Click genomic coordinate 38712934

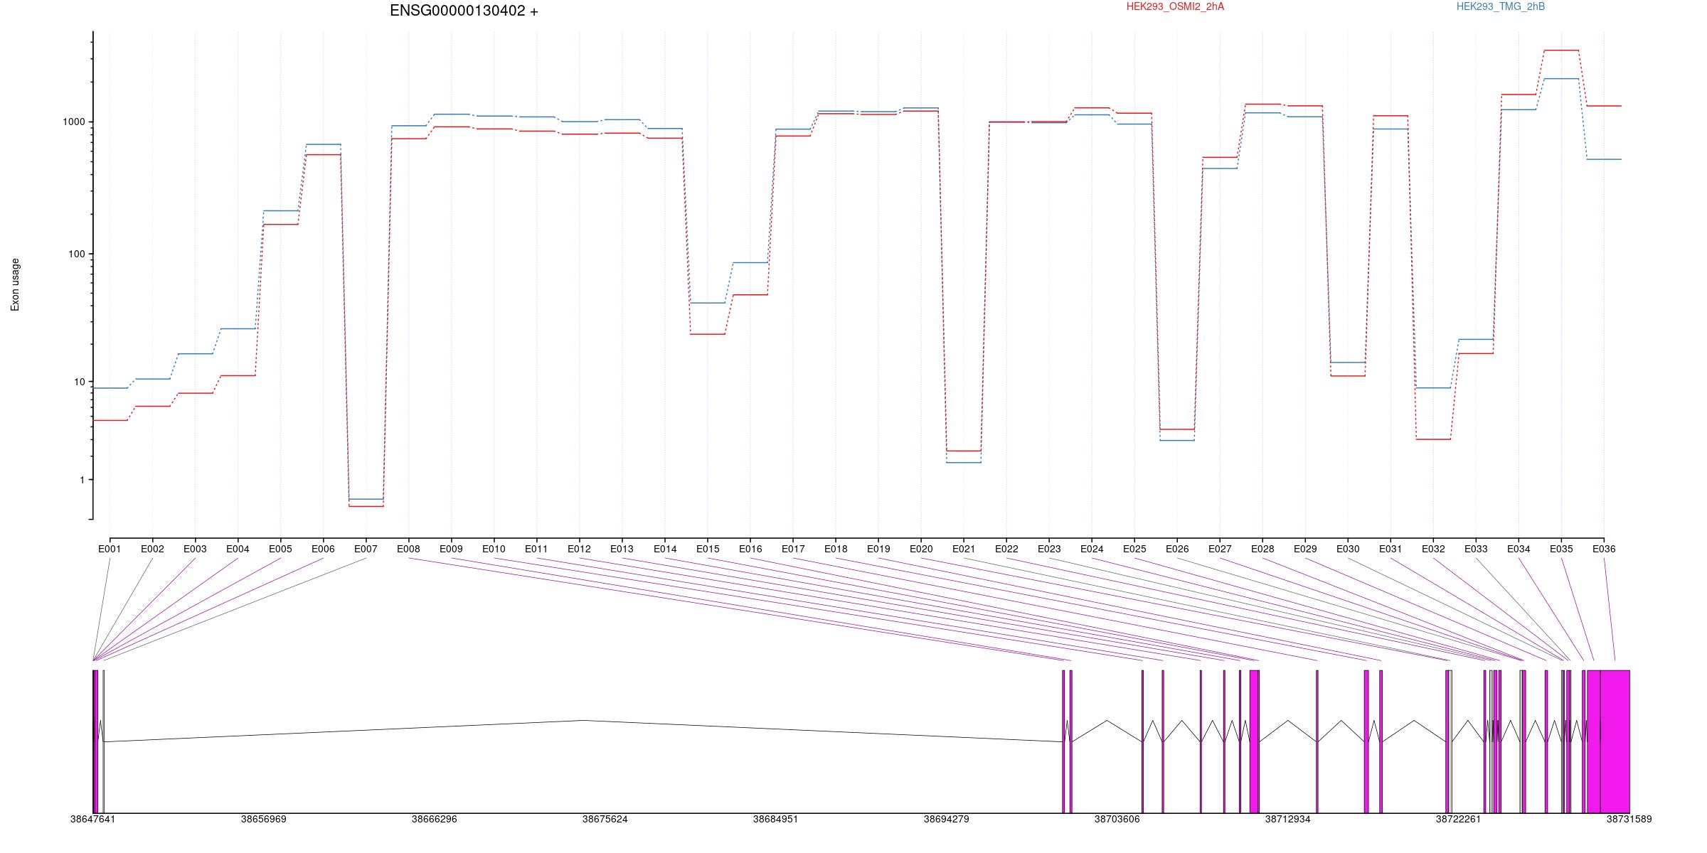coord(1287,819)
